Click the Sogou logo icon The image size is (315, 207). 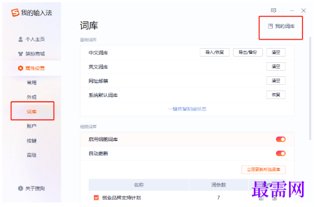click(x=15, y=12)
